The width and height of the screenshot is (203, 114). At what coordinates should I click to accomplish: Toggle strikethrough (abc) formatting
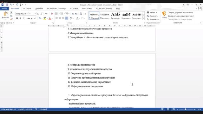[x=29, y=18]
